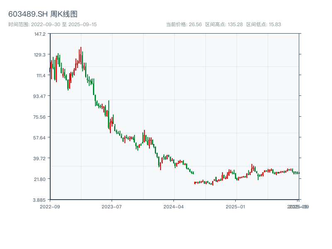Select the 时间范围 date range text
The image size is (332, 249).
coord(52,24)
